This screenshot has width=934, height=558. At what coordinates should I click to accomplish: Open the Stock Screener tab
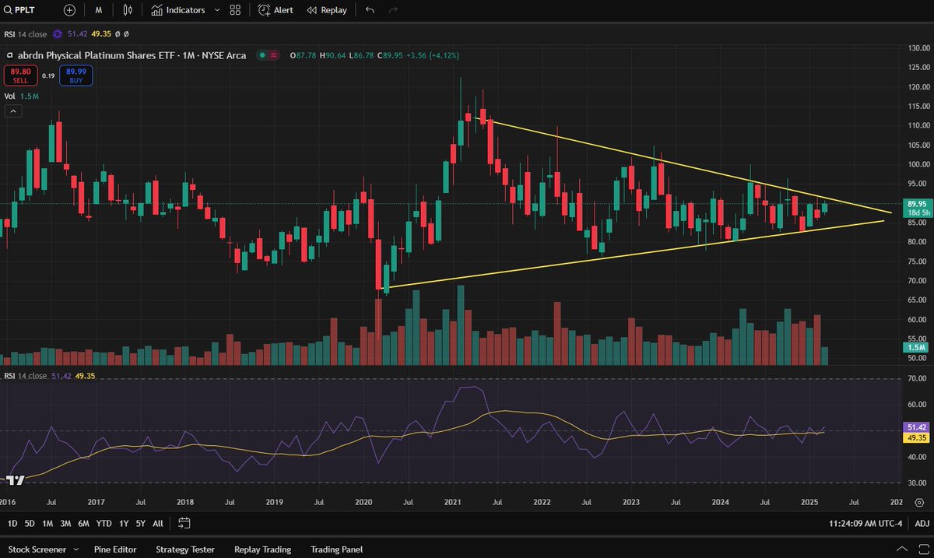click(37, 549)
